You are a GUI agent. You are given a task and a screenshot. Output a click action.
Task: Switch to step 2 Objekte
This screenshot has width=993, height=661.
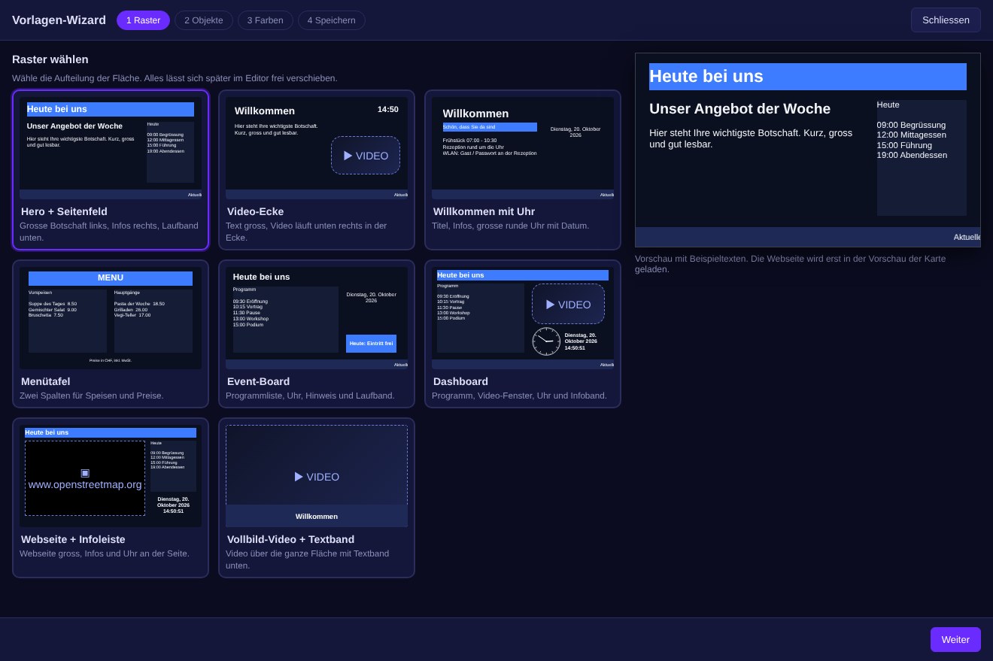click(204, 20)
